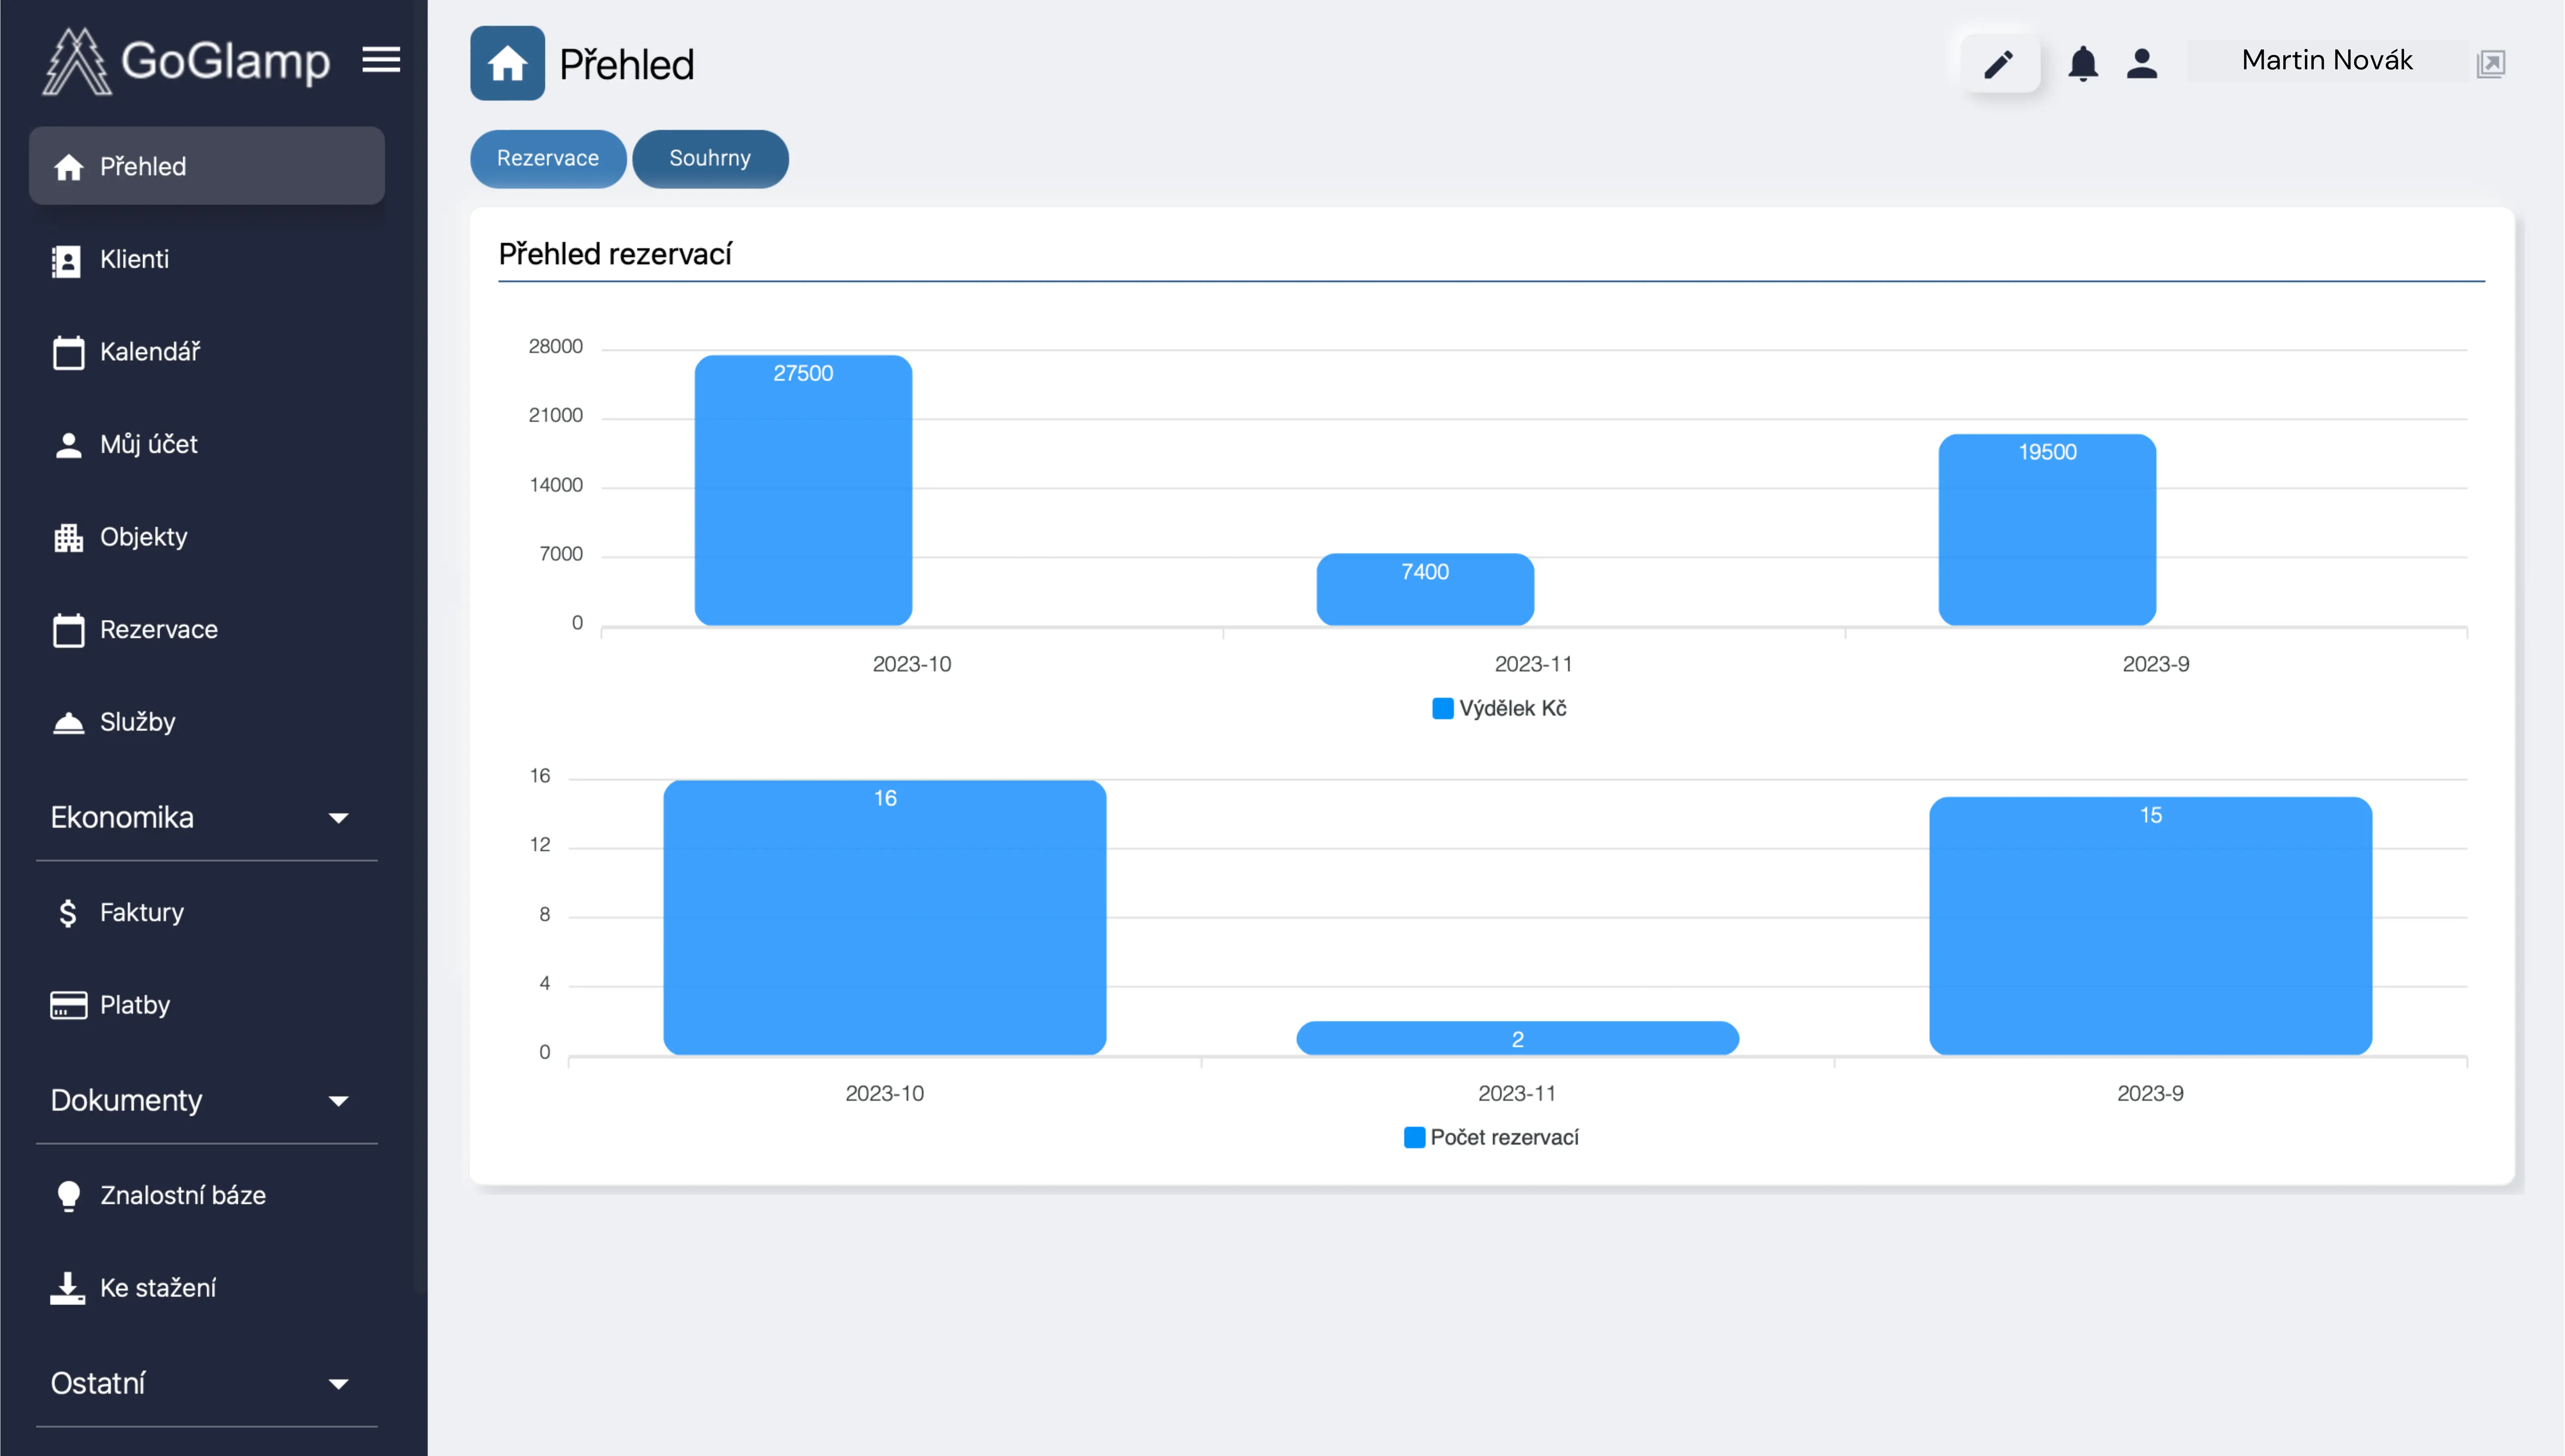Toggle the Výdělek Kč legend swatch
Image resolution: width=2565 pixels, height=1456 pixels.
pyautogui.click(x=1442, y=709)
